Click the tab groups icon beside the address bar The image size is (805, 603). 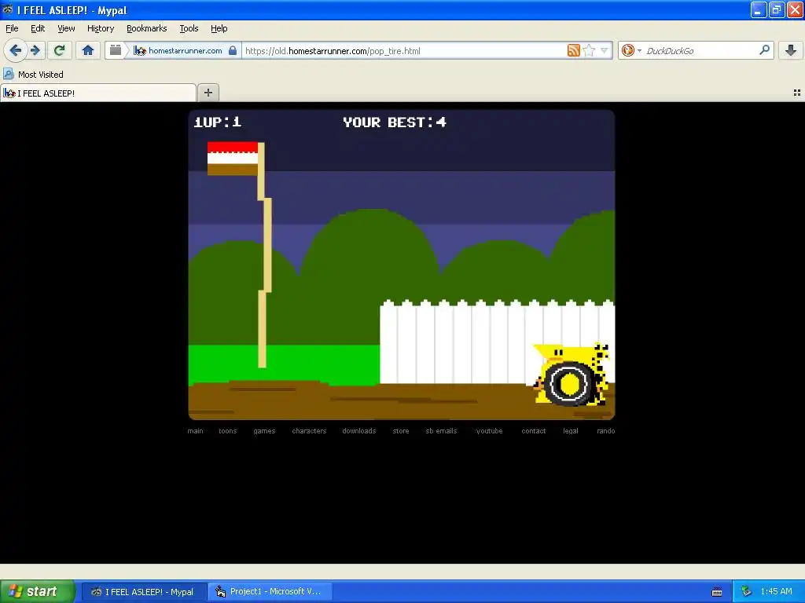[116, 50]
